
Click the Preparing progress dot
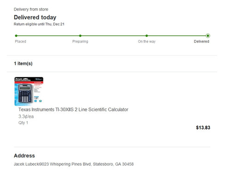pos(80,36)
